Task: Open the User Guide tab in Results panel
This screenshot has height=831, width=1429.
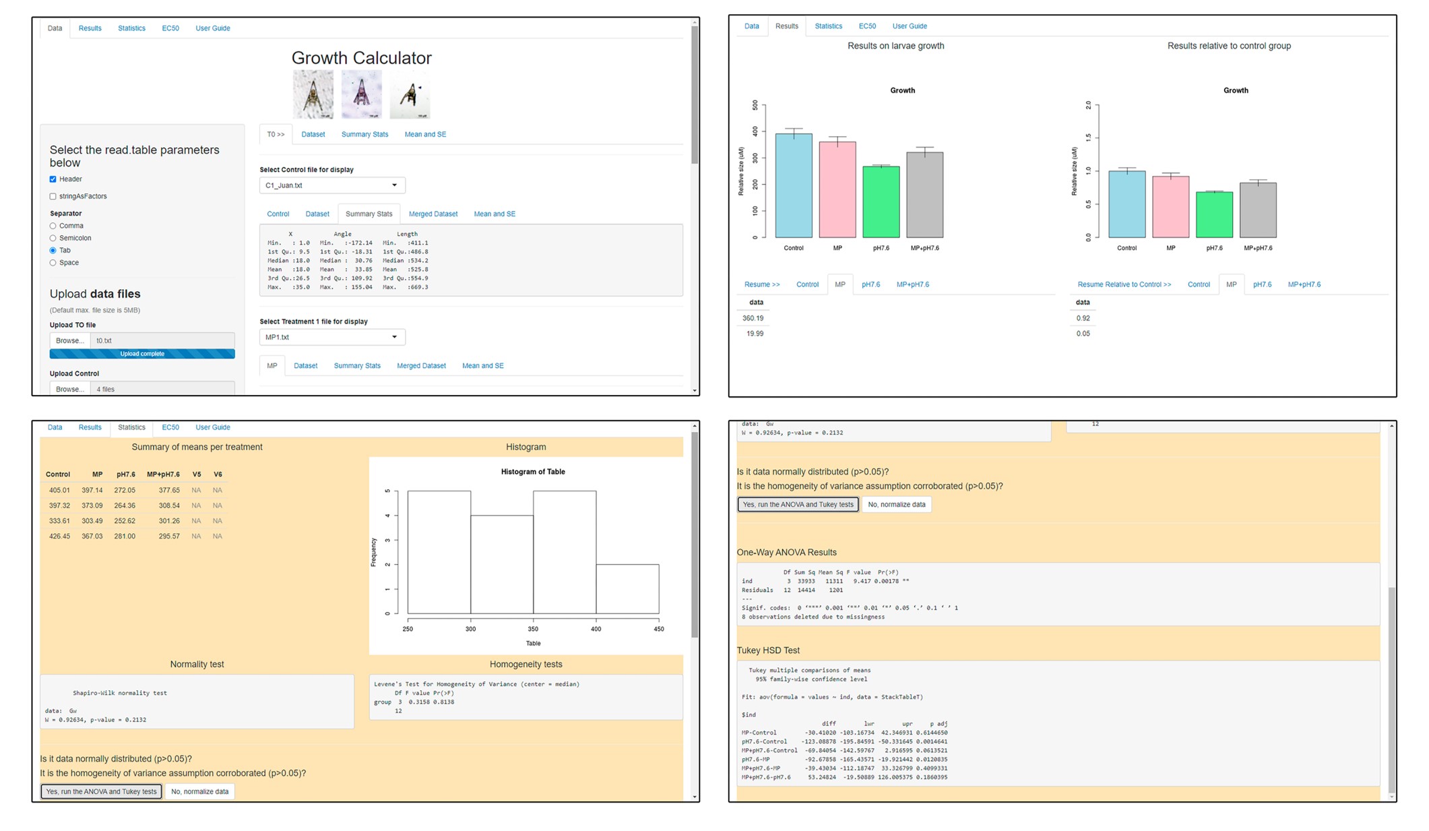Action: (910, 26)
